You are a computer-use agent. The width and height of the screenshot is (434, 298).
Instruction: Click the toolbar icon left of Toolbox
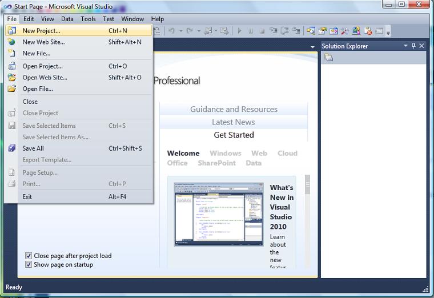pyautogui.click(x=333, y=31)
